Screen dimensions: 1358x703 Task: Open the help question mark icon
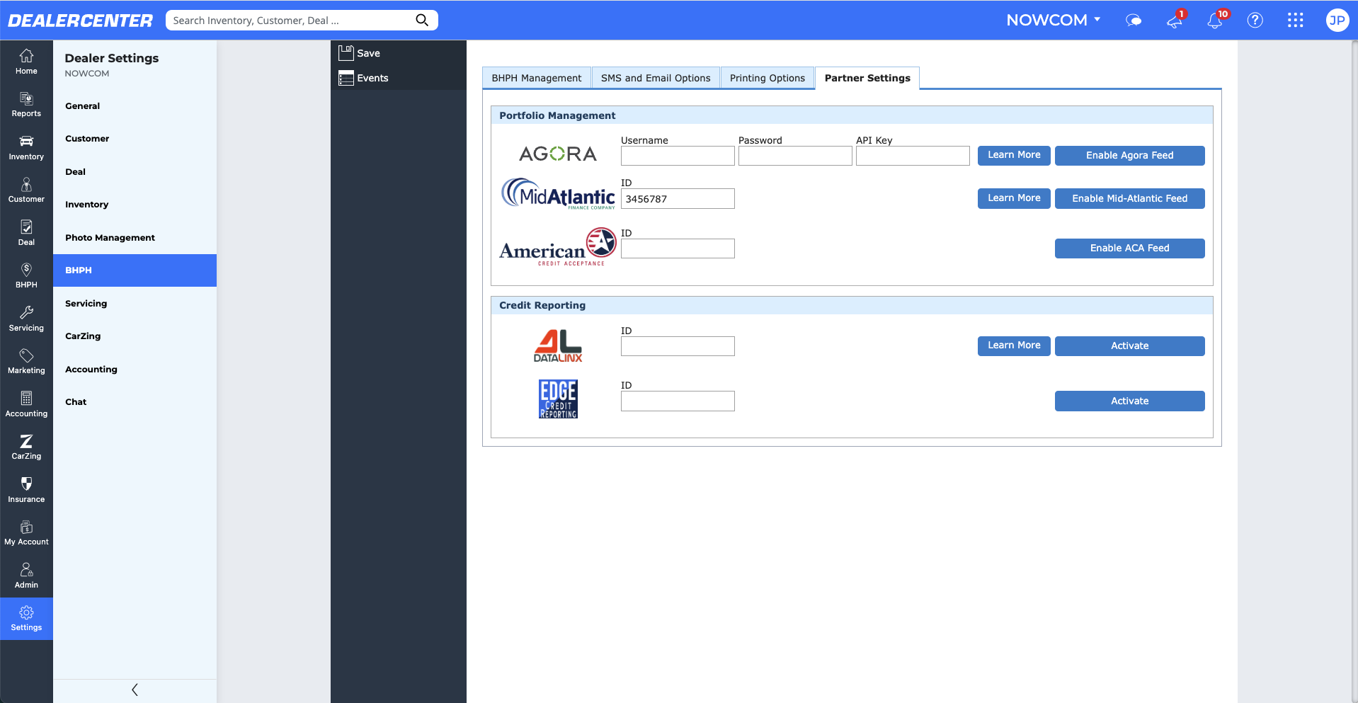(x=1255, y=20)
